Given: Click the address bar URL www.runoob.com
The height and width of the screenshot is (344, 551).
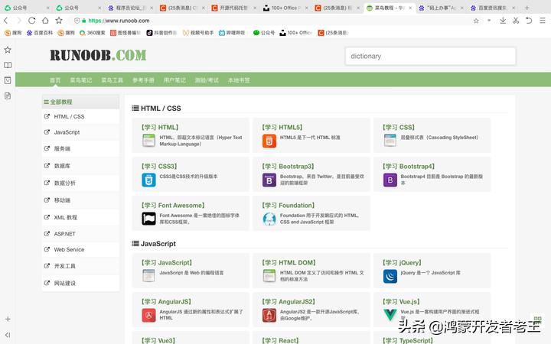Looking at the screenshot, I should click(x=119, y=21).
